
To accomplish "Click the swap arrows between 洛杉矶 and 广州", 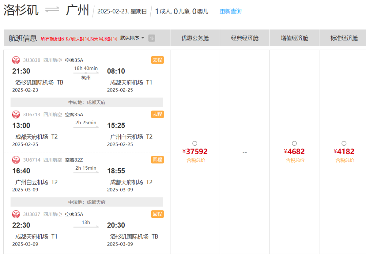I will coord(52,10).
